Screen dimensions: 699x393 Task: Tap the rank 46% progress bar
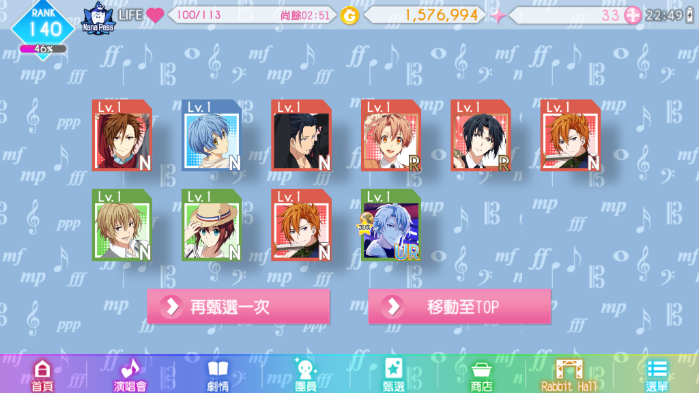(x=43, y=48)
